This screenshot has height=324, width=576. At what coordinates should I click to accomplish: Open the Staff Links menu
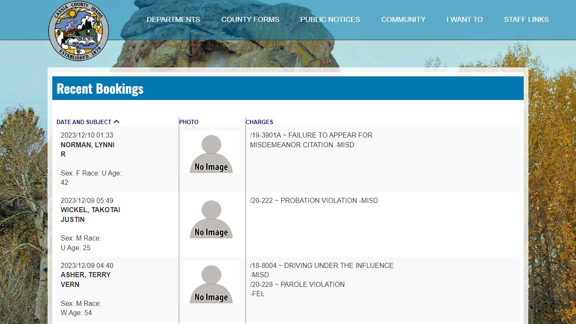tap(526, 19)
